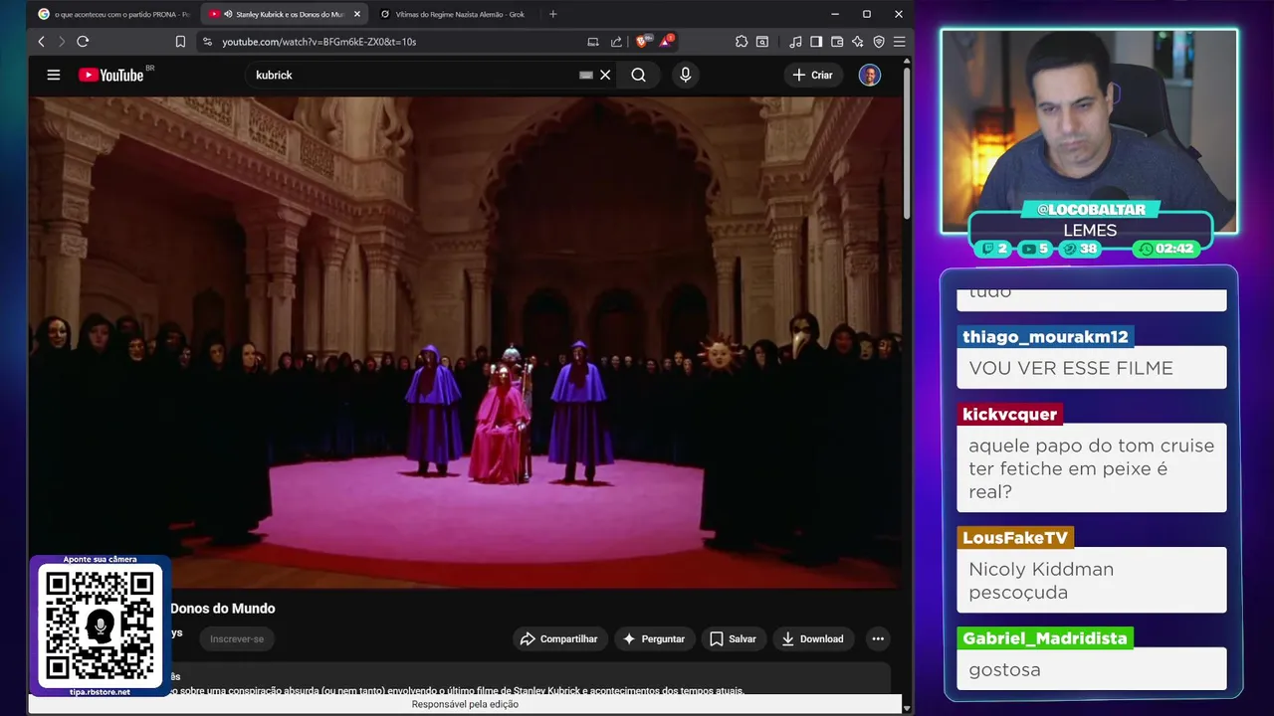The height and width of the screenshot is (716, 1274).
Task: Open a new browser tab
Action: (x=553, y=14)
